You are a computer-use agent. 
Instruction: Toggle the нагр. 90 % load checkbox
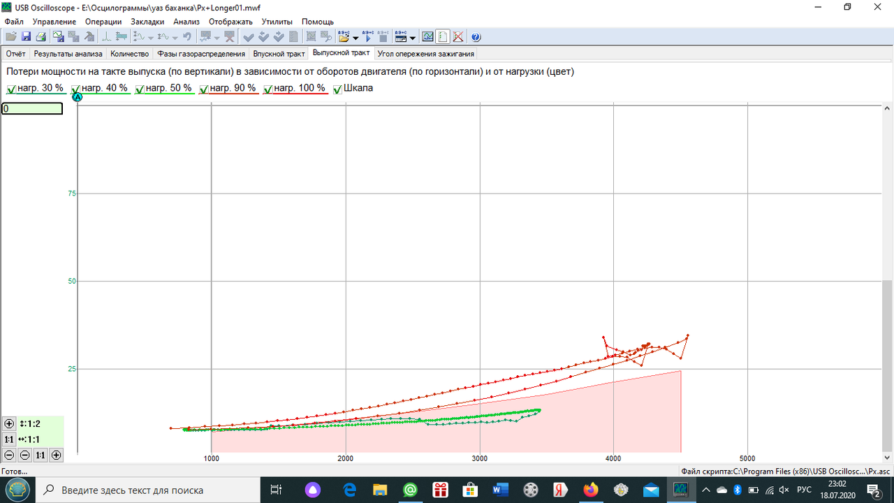[x=204, y=89]
